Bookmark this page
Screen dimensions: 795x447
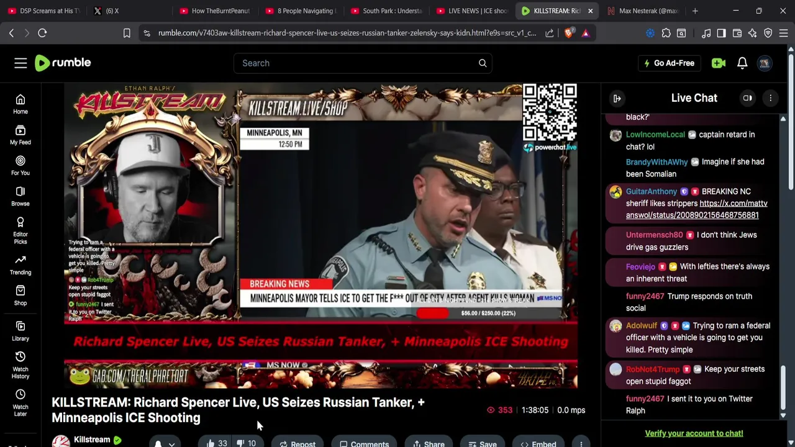point(127,33)
